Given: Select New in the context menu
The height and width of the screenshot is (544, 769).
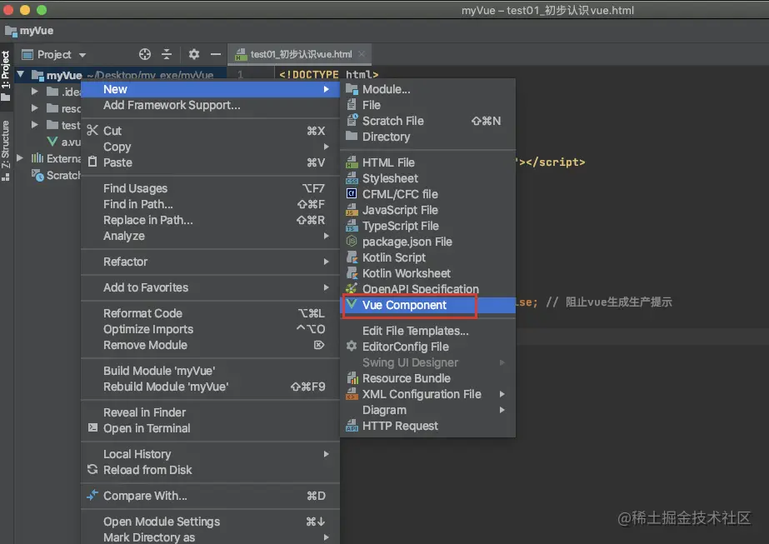Looking at the screenshot, I should pos(211,89).
